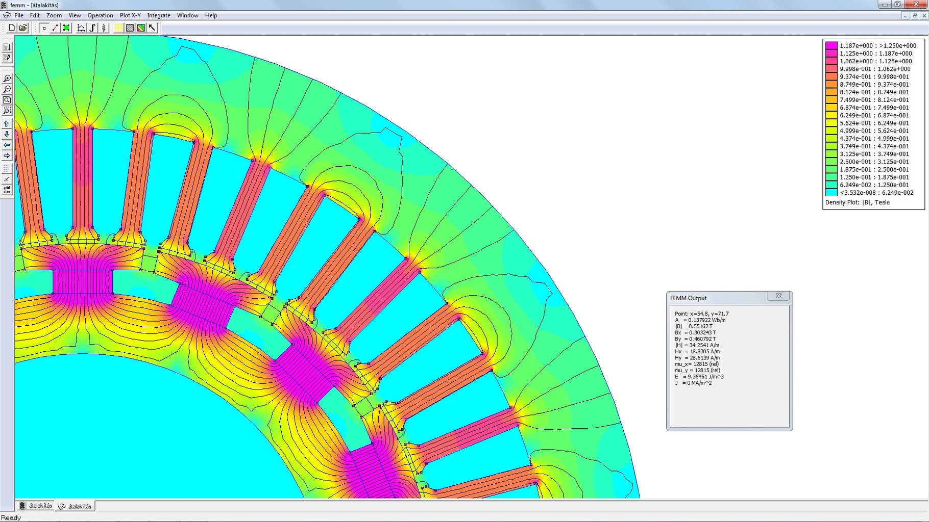Toggle the dotted show-grid icon
Viewport: 929px width, 522px height.
(7, 168)
